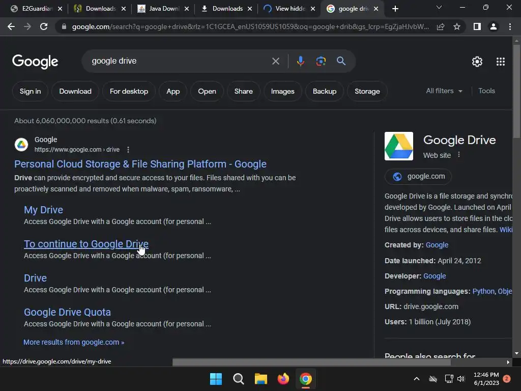
Task: Apply Storage filter chip
Action: (367, 91)
